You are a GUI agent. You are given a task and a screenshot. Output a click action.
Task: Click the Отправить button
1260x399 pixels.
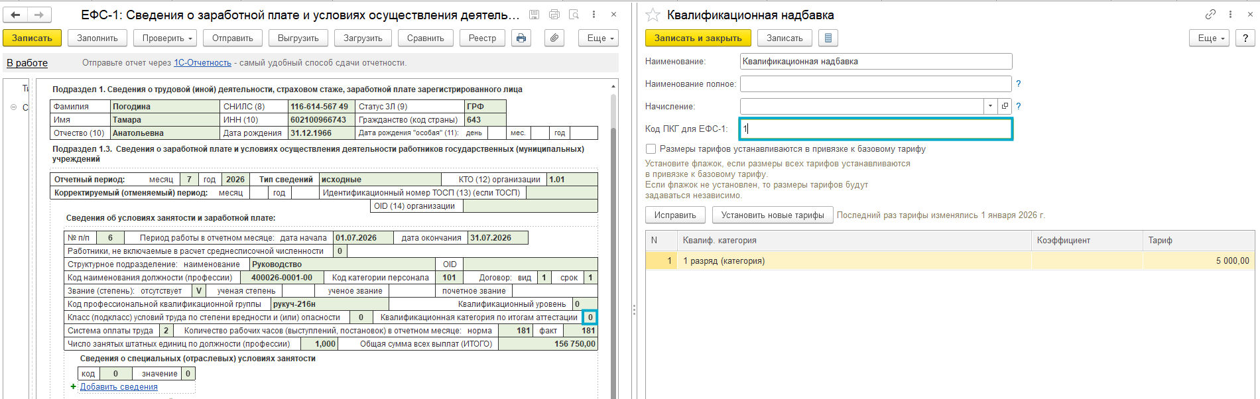[x=233, y=38]
